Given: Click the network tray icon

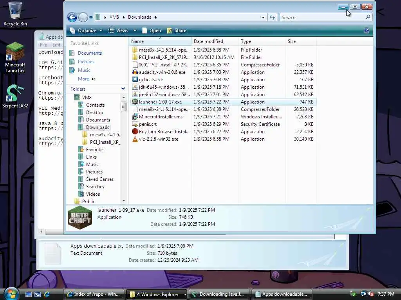Looking at the screenshot, I should click(363, 294).
